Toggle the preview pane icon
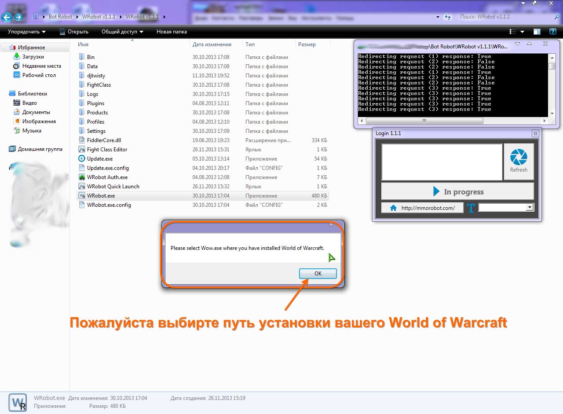 [x=537, y=32]
